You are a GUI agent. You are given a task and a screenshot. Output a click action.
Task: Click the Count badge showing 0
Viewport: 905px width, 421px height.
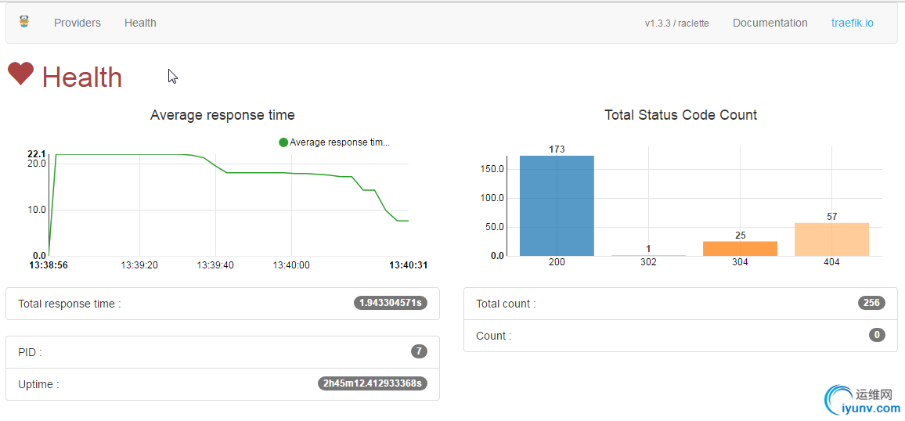(x=877, y=335)
